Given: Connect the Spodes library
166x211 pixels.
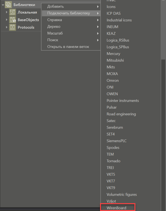Looking at the screenshot, I should coord(113,147).
